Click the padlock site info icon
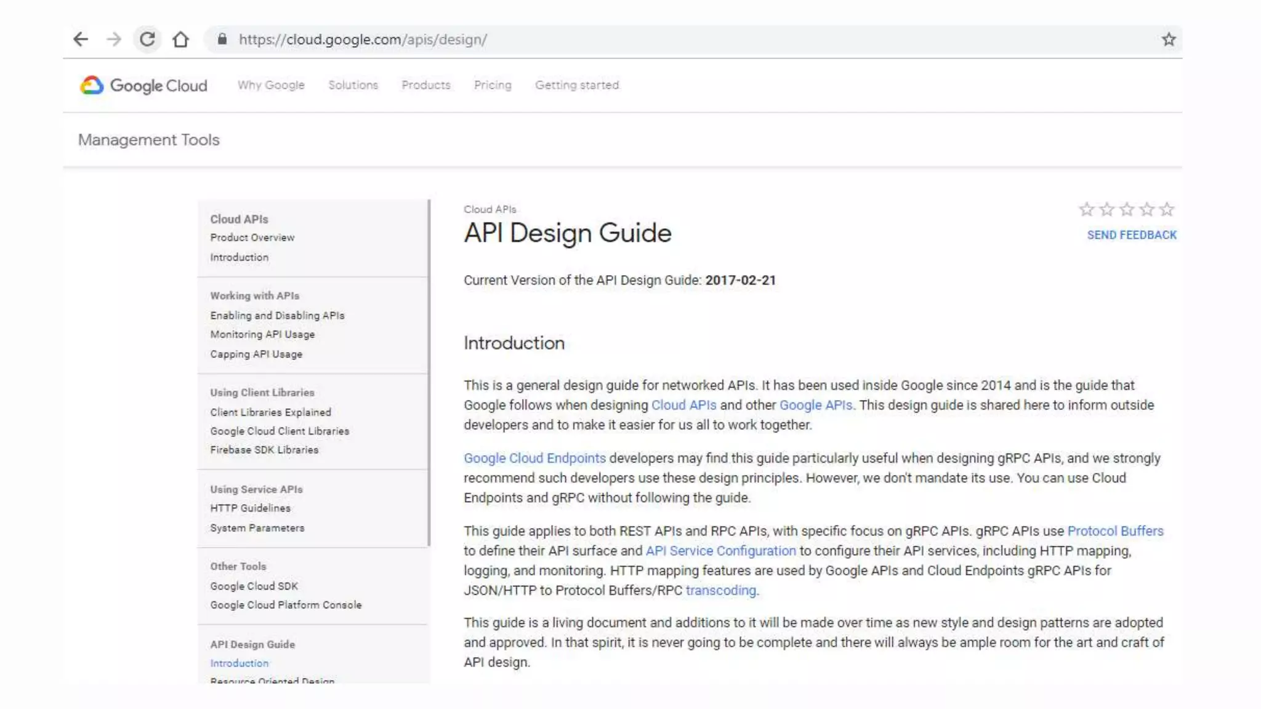 (222, 39)
